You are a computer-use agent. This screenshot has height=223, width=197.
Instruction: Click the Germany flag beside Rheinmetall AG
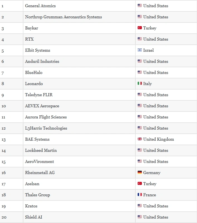[x=140, y=172]
